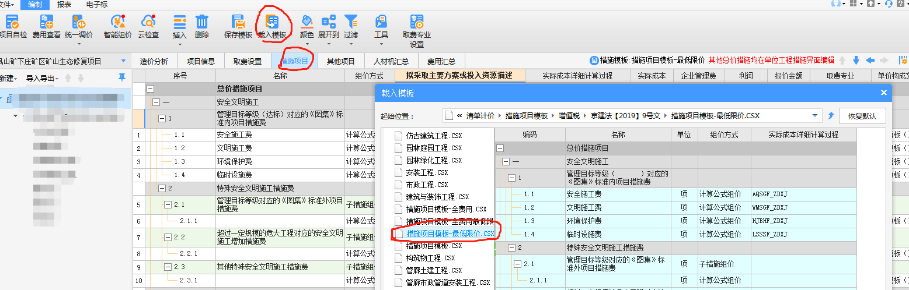Click the 展开到 expand-to icon
Viewport: 909px width, 290px height.
(x=329, y=22)
